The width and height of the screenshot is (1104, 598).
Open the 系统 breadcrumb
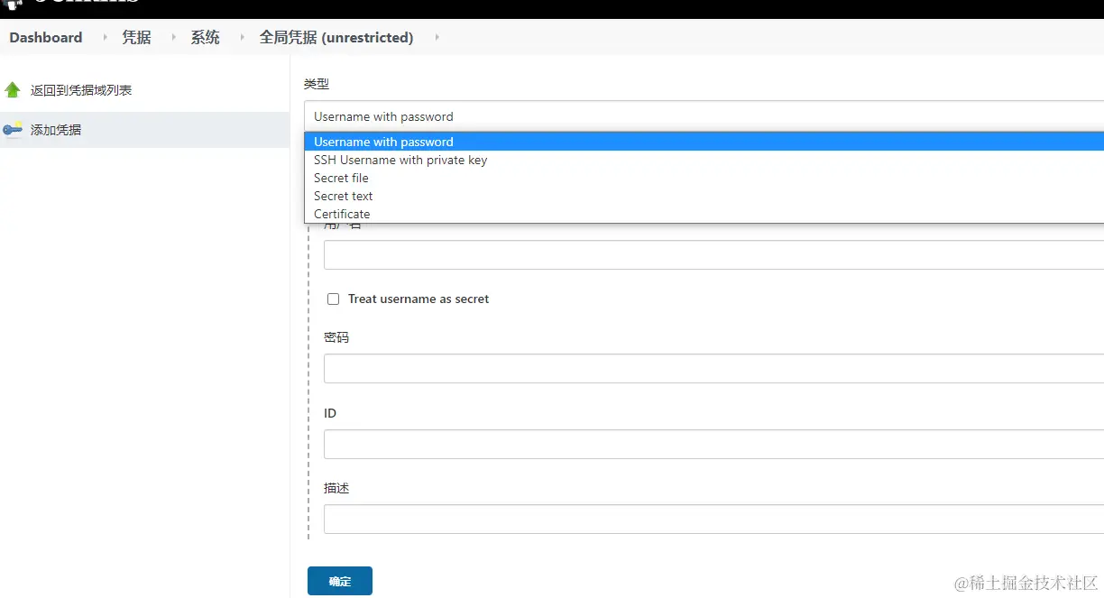click(x=206, y=37)
